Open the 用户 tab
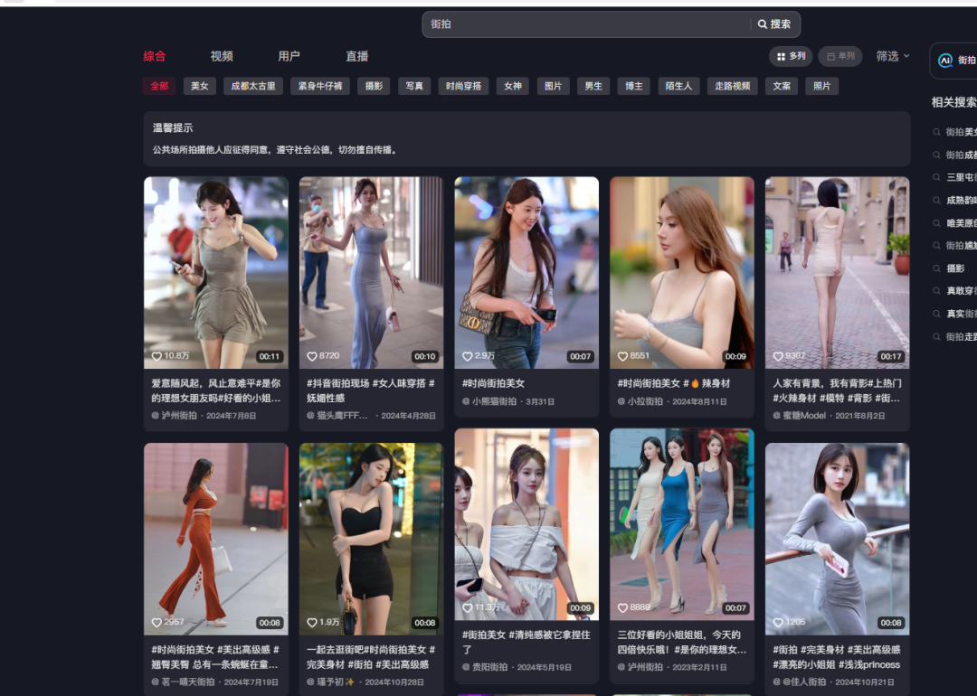The width and height of the screenshot is (977, 696). point(289,56)
